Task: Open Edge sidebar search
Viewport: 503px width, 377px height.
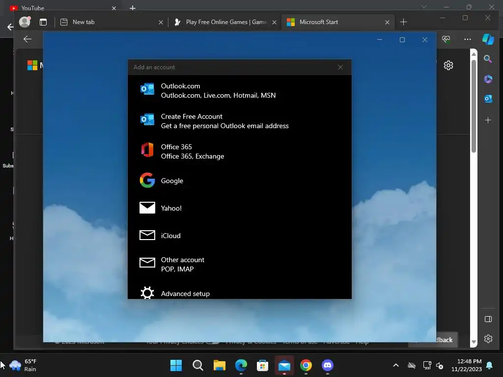Action: 488,59
